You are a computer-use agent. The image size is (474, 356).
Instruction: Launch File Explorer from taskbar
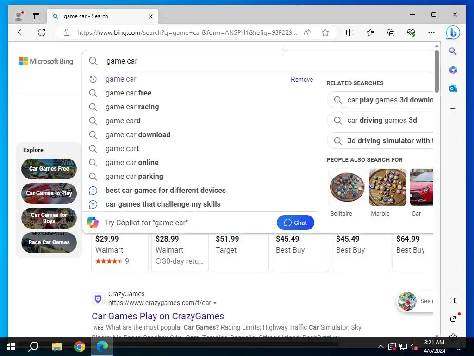click(56, 347)
